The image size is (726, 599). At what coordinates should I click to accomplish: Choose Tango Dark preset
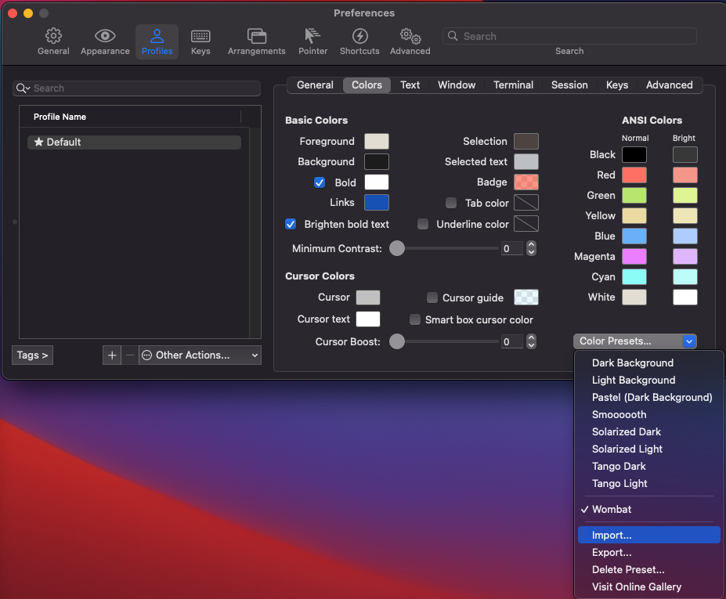pos(648,466)
